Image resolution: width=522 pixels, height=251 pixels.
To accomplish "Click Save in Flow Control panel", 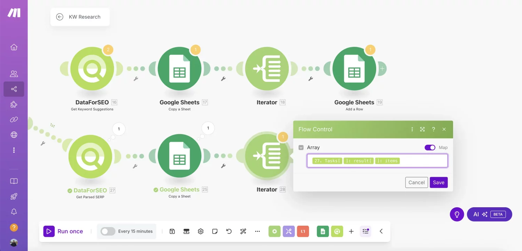I will point(438,182).
